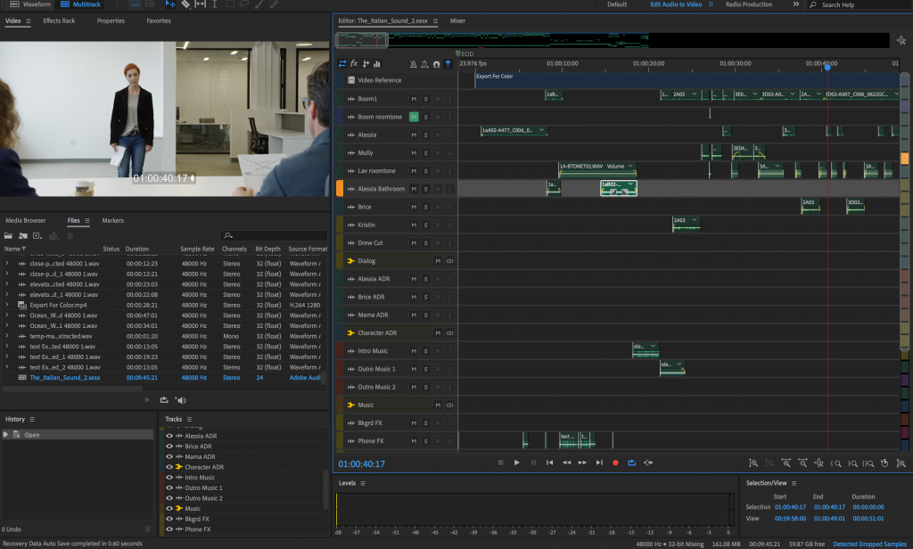The height and width of the screenshot is (549, 913).
Task: Click Zoom In Time icon
Action: [786, 463]
